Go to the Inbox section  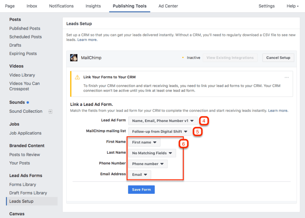[32, 6]
